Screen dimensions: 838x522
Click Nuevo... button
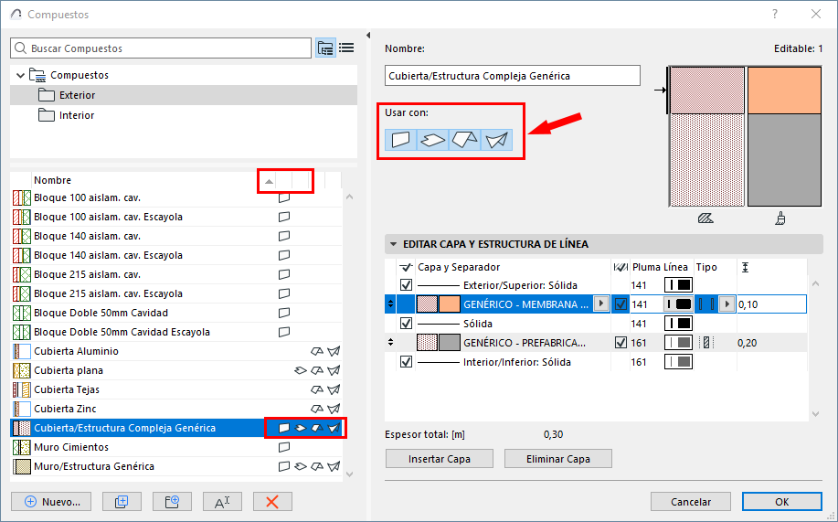click(x=51, y=502)
